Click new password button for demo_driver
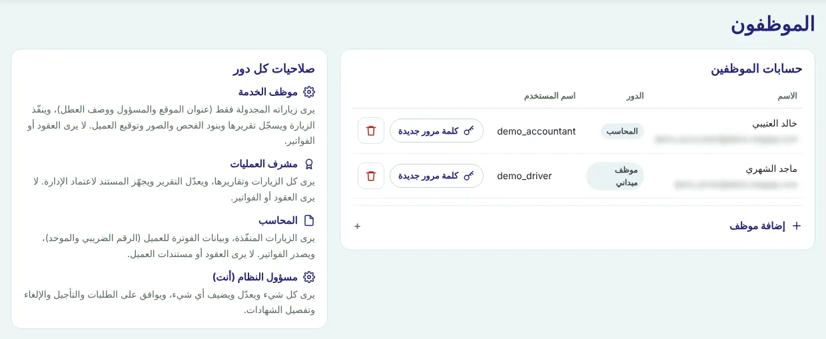 436,176
